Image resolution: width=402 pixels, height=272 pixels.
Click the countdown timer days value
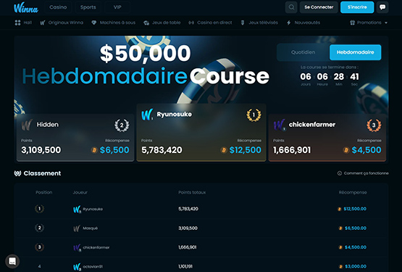coord(306,77)
